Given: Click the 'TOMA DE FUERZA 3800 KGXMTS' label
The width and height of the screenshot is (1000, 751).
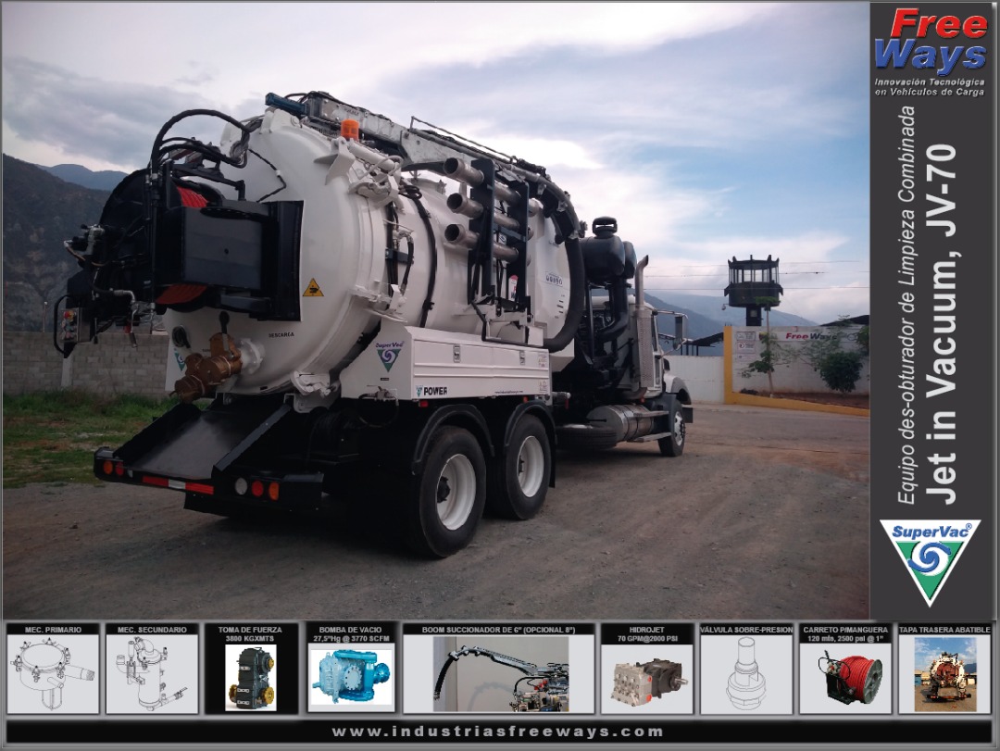Looking at the screenshot, I should point(250,633).
